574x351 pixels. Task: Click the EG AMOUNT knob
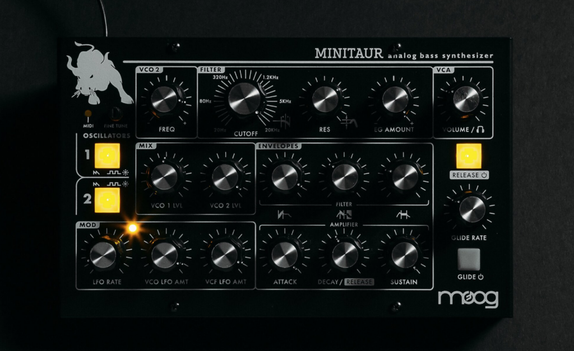pos(395,100)
